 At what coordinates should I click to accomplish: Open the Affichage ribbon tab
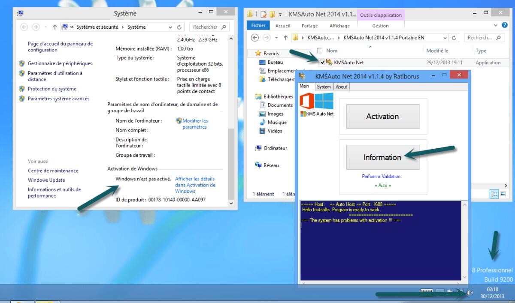[x=339, y=25]
